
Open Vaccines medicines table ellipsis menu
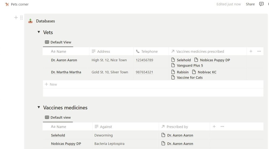click(x=222, y=126)
